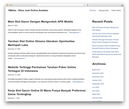The image size is (129, 109).
Task: Click Selengkapnya link under Taruhan Slot Online post
Action: 20,58
